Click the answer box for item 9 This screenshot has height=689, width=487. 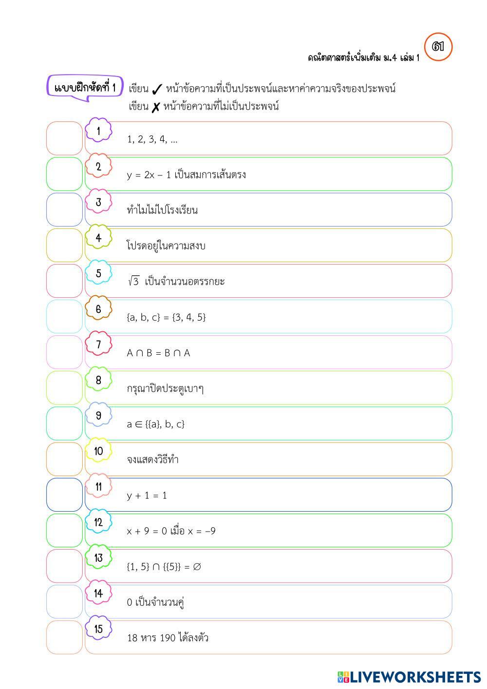point(65,423)
